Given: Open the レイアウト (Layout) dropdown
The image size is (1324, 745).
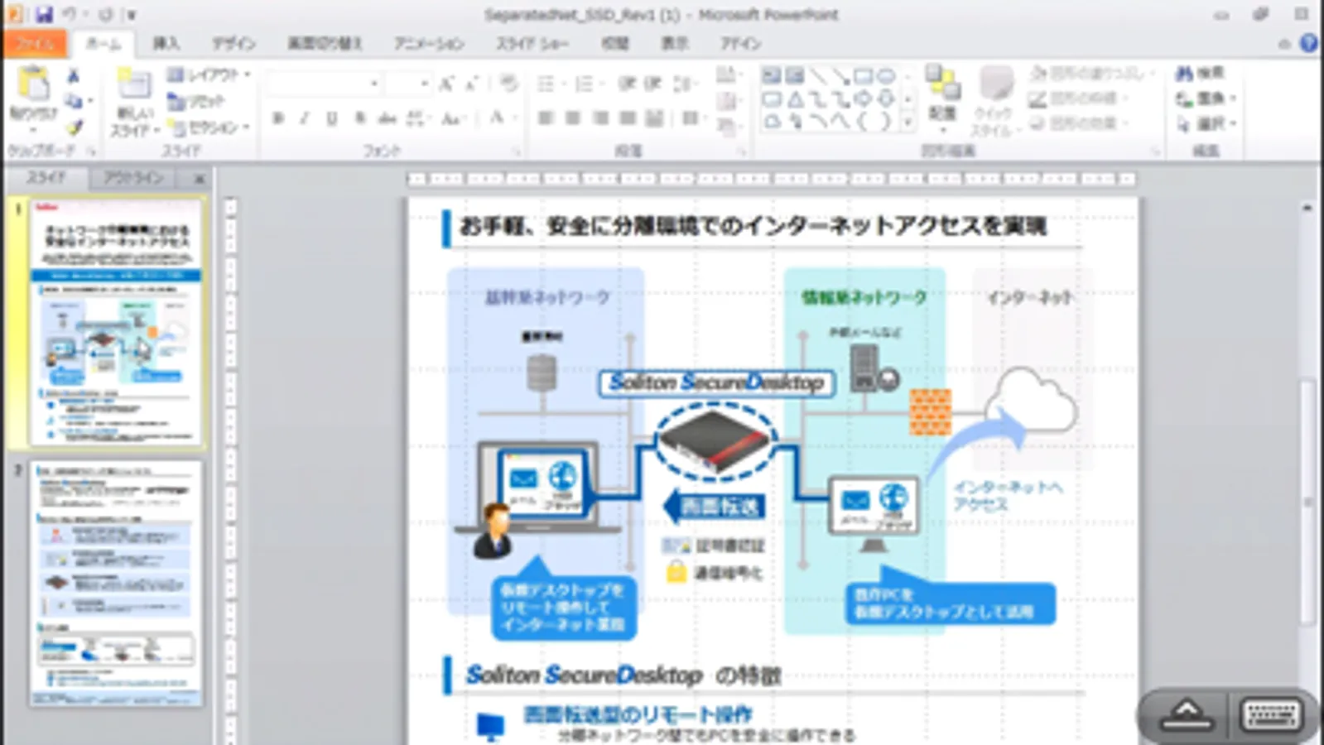Looking at the screenshot, I should tap(209, 75).
